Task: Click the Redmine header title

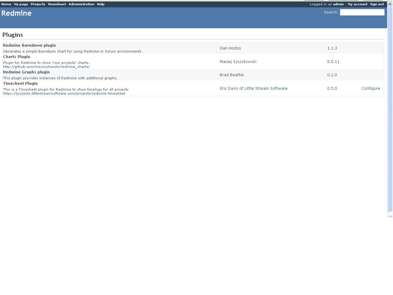Action: pyautogui.click(x=17, y=13)
